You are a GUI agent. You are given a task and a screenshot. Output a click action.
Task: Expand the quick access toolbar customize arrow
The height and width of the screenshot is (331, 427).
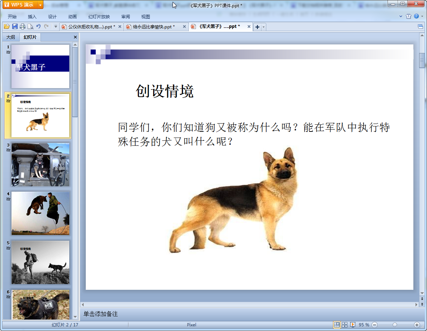pyautogui.click(x=56, y=27)
